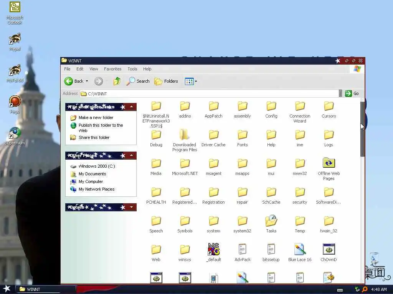
Task: Select the Downloaded Program Files folder
Action: [185, 140]
